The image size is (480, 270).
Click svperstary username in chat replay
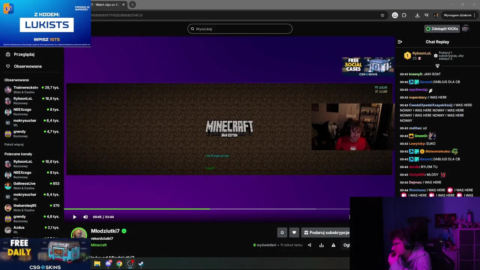(418, 97)
